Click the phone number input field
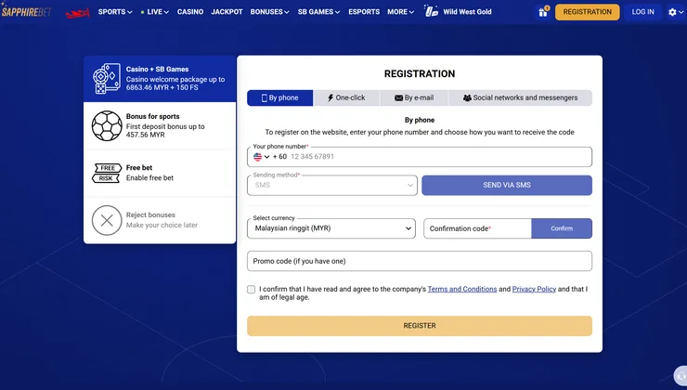Screen dimensions: 687x390 420,157
